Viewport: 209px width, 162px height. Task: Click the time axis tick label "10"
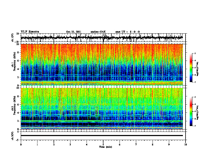point(186,145)
